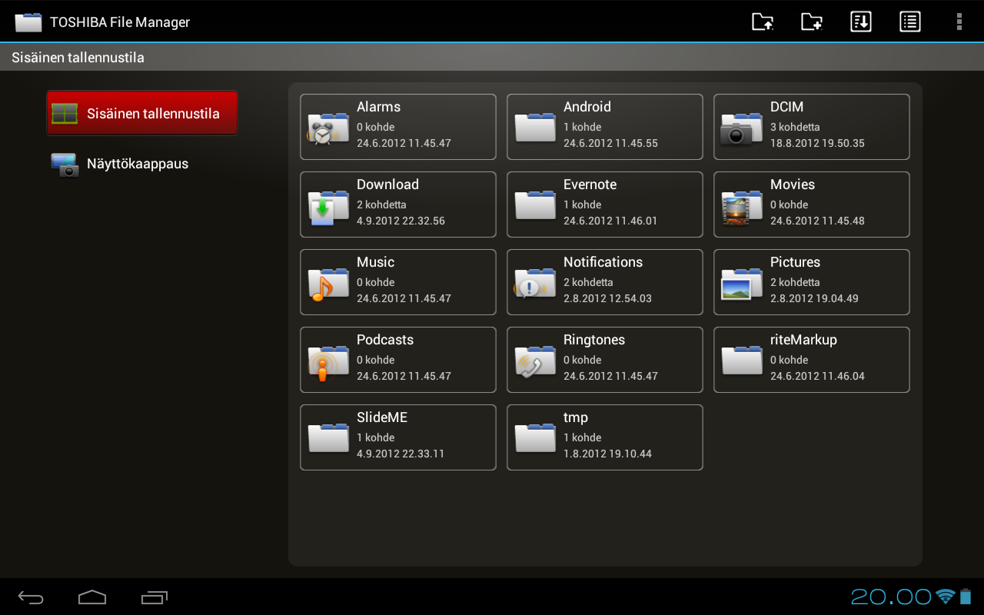The image size is (984, 615).
Task: Click the Download folder icon
Action: 328,207
